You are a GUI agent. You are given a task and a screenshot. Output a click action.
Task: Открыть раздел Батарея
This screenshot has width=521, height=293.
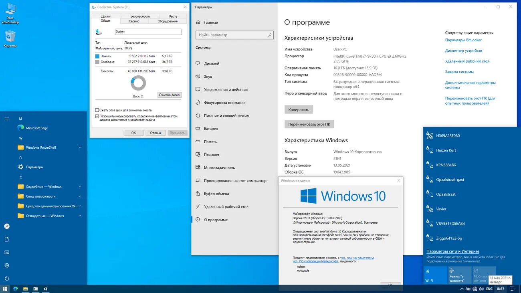tap(210, 128)
